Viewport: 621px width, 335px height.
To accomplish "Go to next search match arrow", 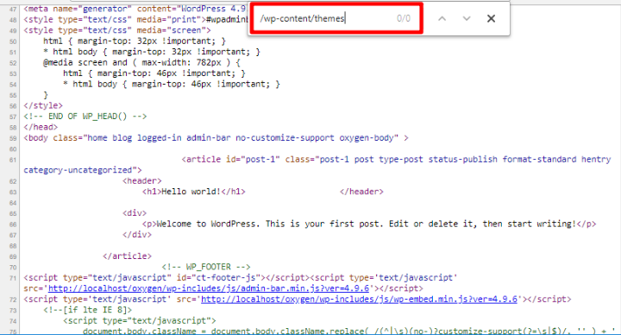I will click(467, 18).
